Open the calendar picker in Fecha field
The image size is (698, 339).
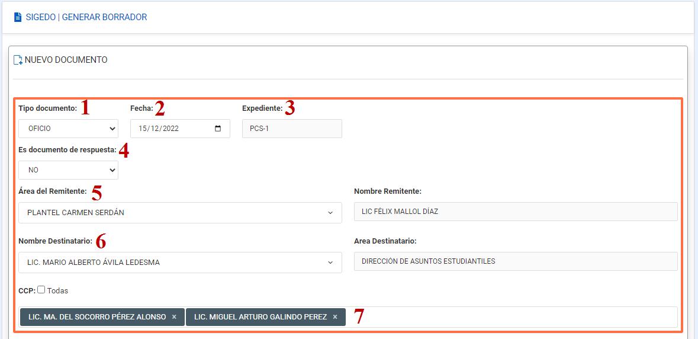pos(218,129)
